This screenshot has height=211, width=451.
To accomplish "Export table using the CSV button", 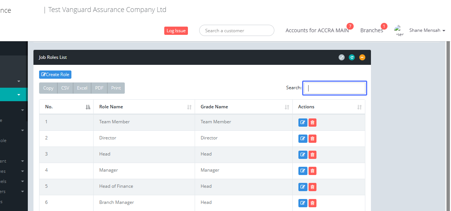I will click(65, 88).
